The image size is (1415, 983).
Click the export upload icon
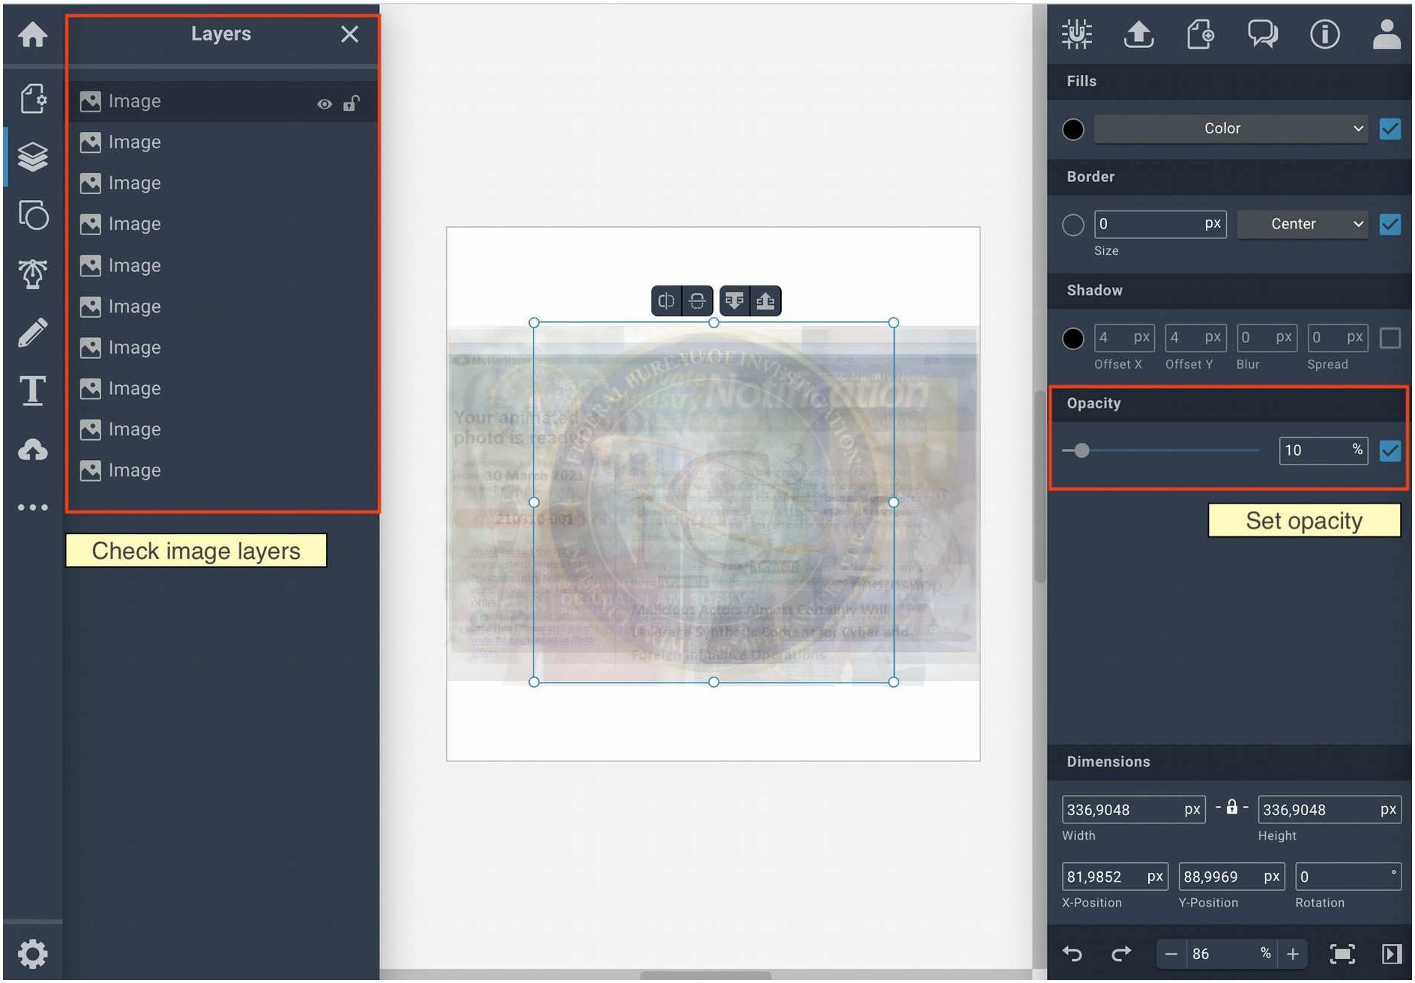(x=1138, y=34)
